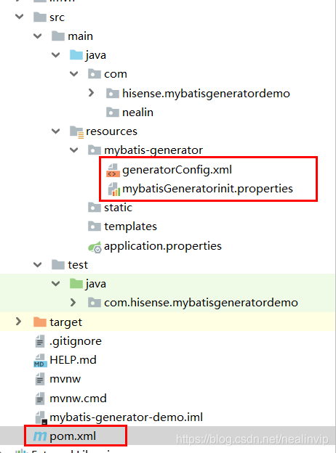Collapse the main folder chevron

38,36
